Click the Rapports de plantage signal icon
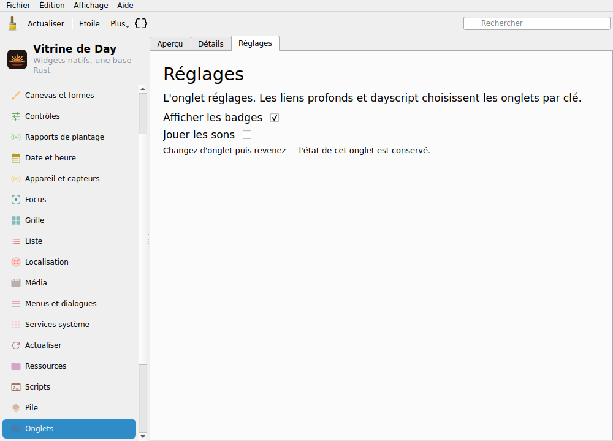Screen dimensions: 613x441 click(16, 137)
